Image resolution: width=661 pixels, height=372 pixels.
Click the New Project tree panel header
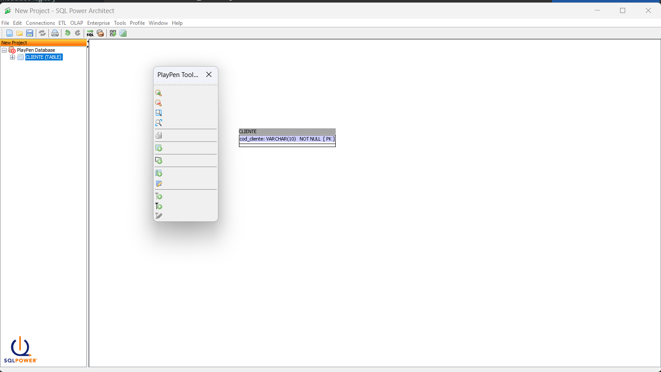click(44, 43)
